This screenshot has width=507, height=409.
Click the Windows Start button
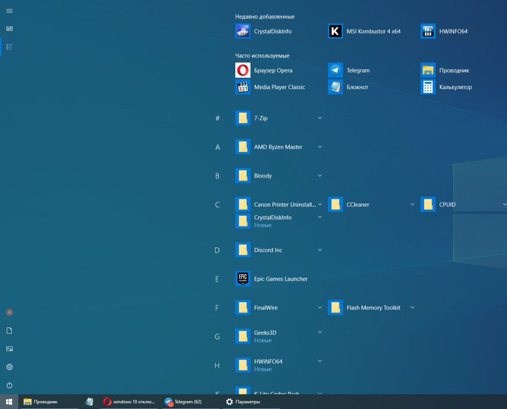9,402
